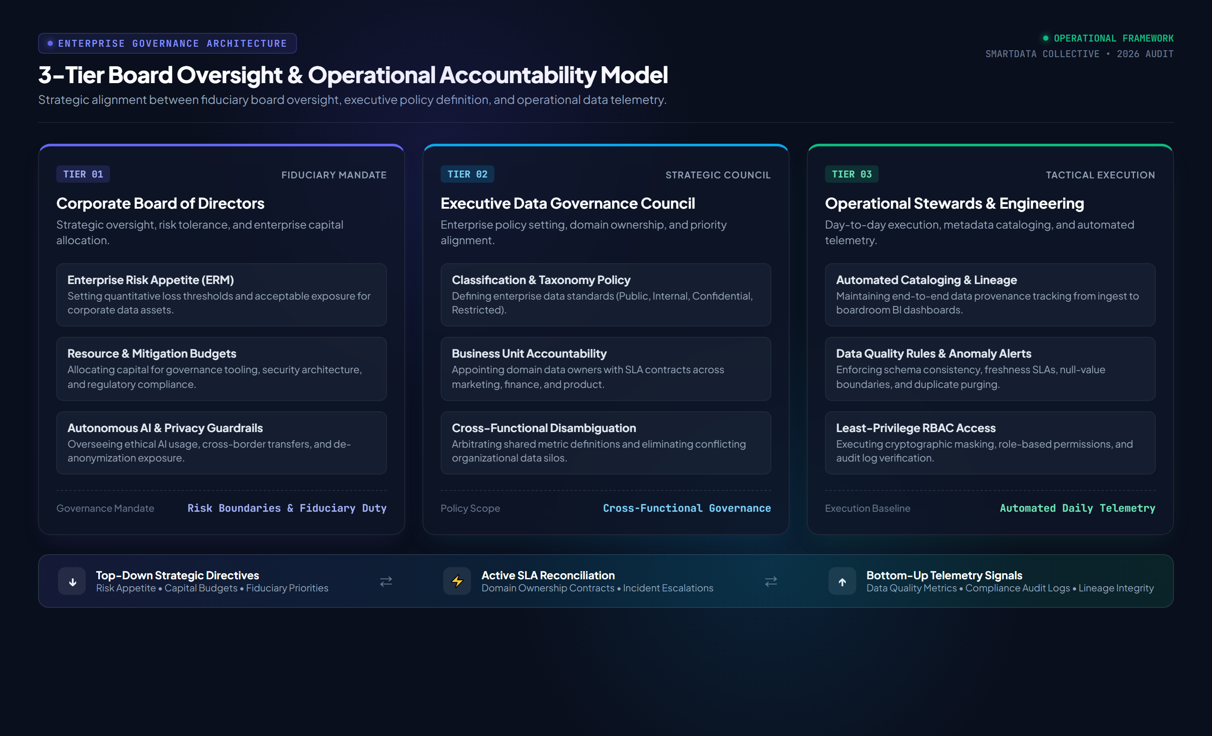Open the Cross-Functional Disambiguation card
The width and height of the screenshot is (1212, 736).
click(606, 443)
